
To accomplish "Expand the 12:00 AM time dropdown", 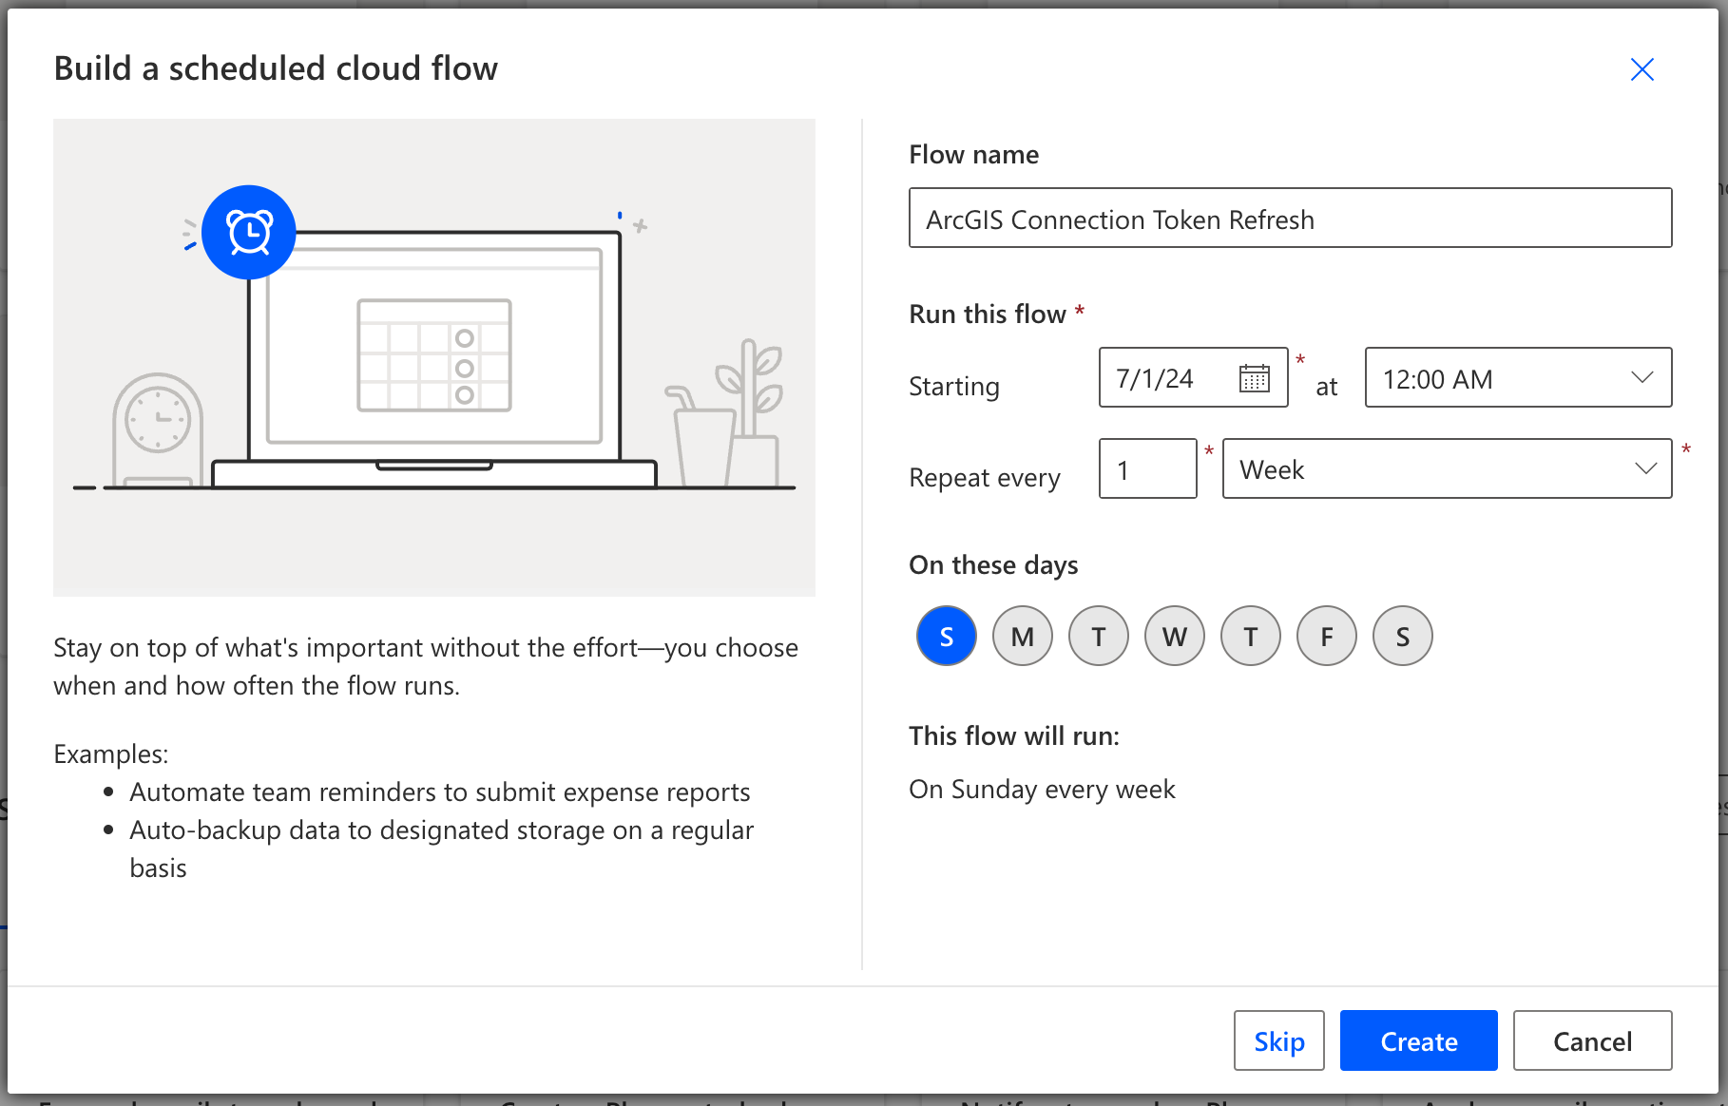I will (1517, 378).
